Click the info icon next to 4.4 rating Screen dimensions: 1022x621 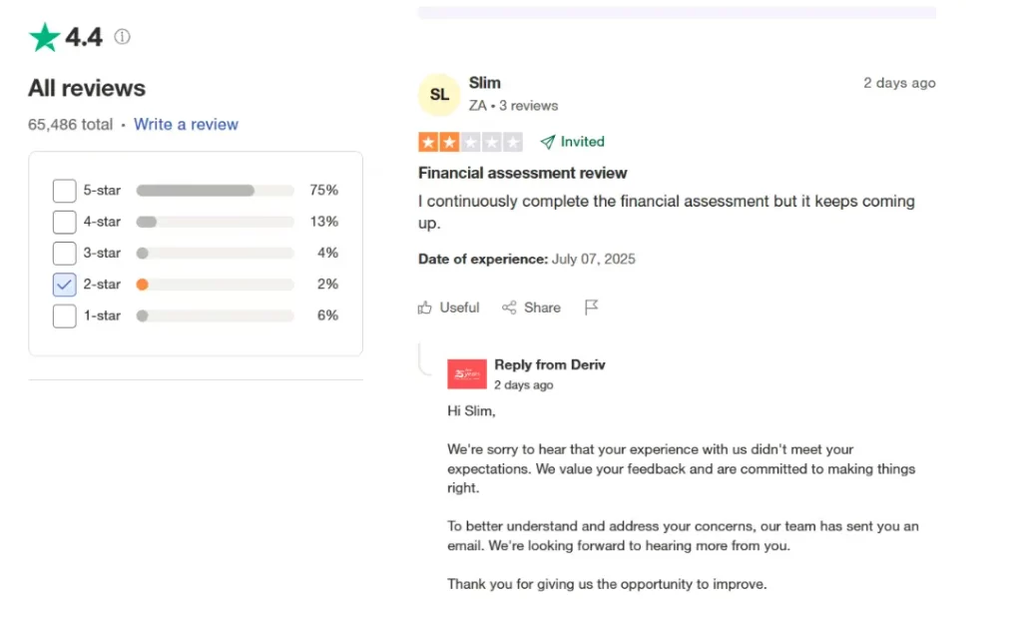[x=122, y=38]
